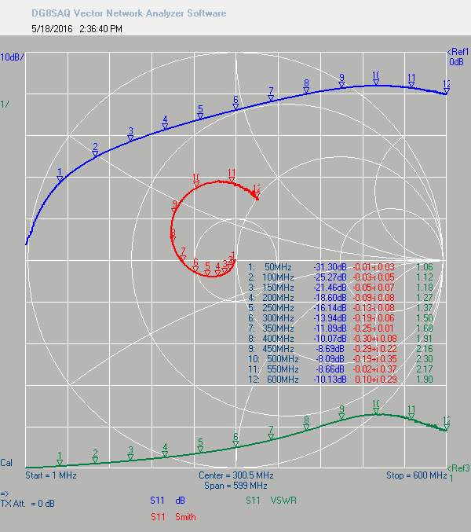Click the -0.25-i0.01 value for 350MHz

(374, 328)
